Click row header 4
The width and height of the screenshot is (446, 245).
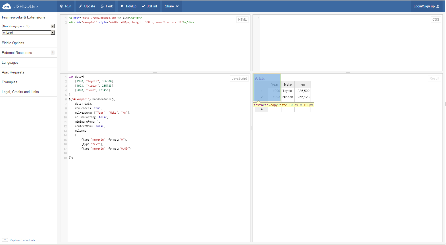tap(262, 109)
